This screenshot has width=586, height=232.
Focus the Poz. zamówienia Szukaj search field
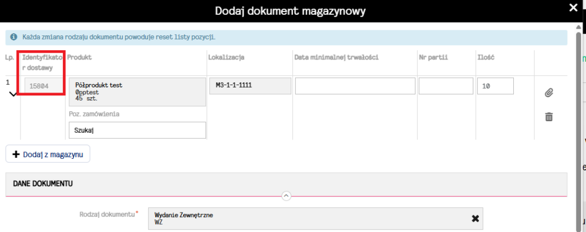tap(136, 130)
